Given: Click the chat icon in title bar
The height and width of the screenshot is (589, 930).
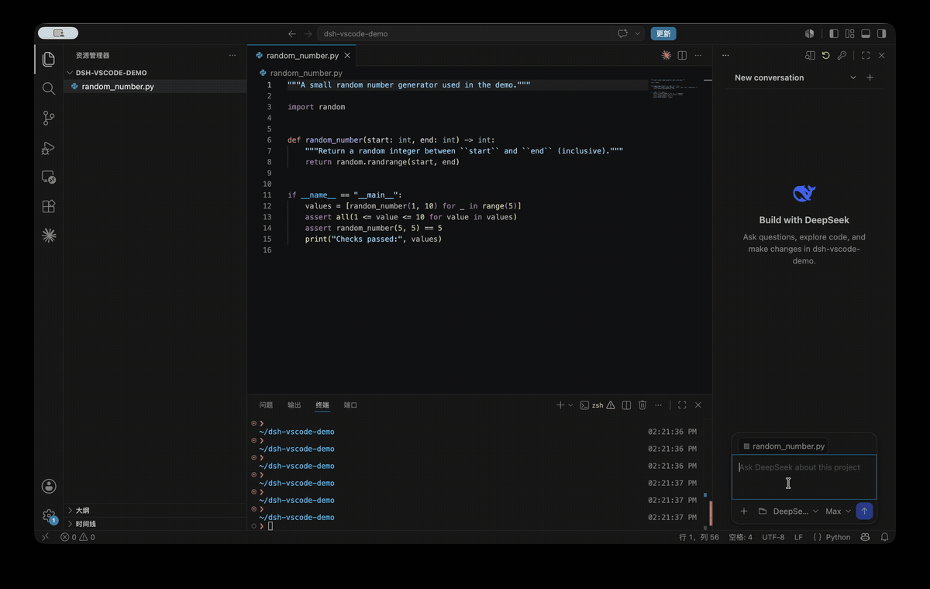Looking at the screenshot, I should 622,34.
